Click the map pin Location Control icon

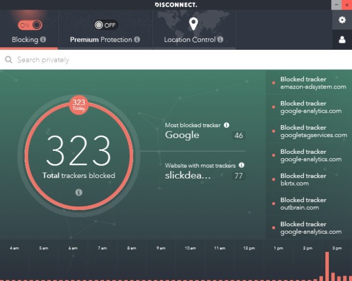coord(193,24)
